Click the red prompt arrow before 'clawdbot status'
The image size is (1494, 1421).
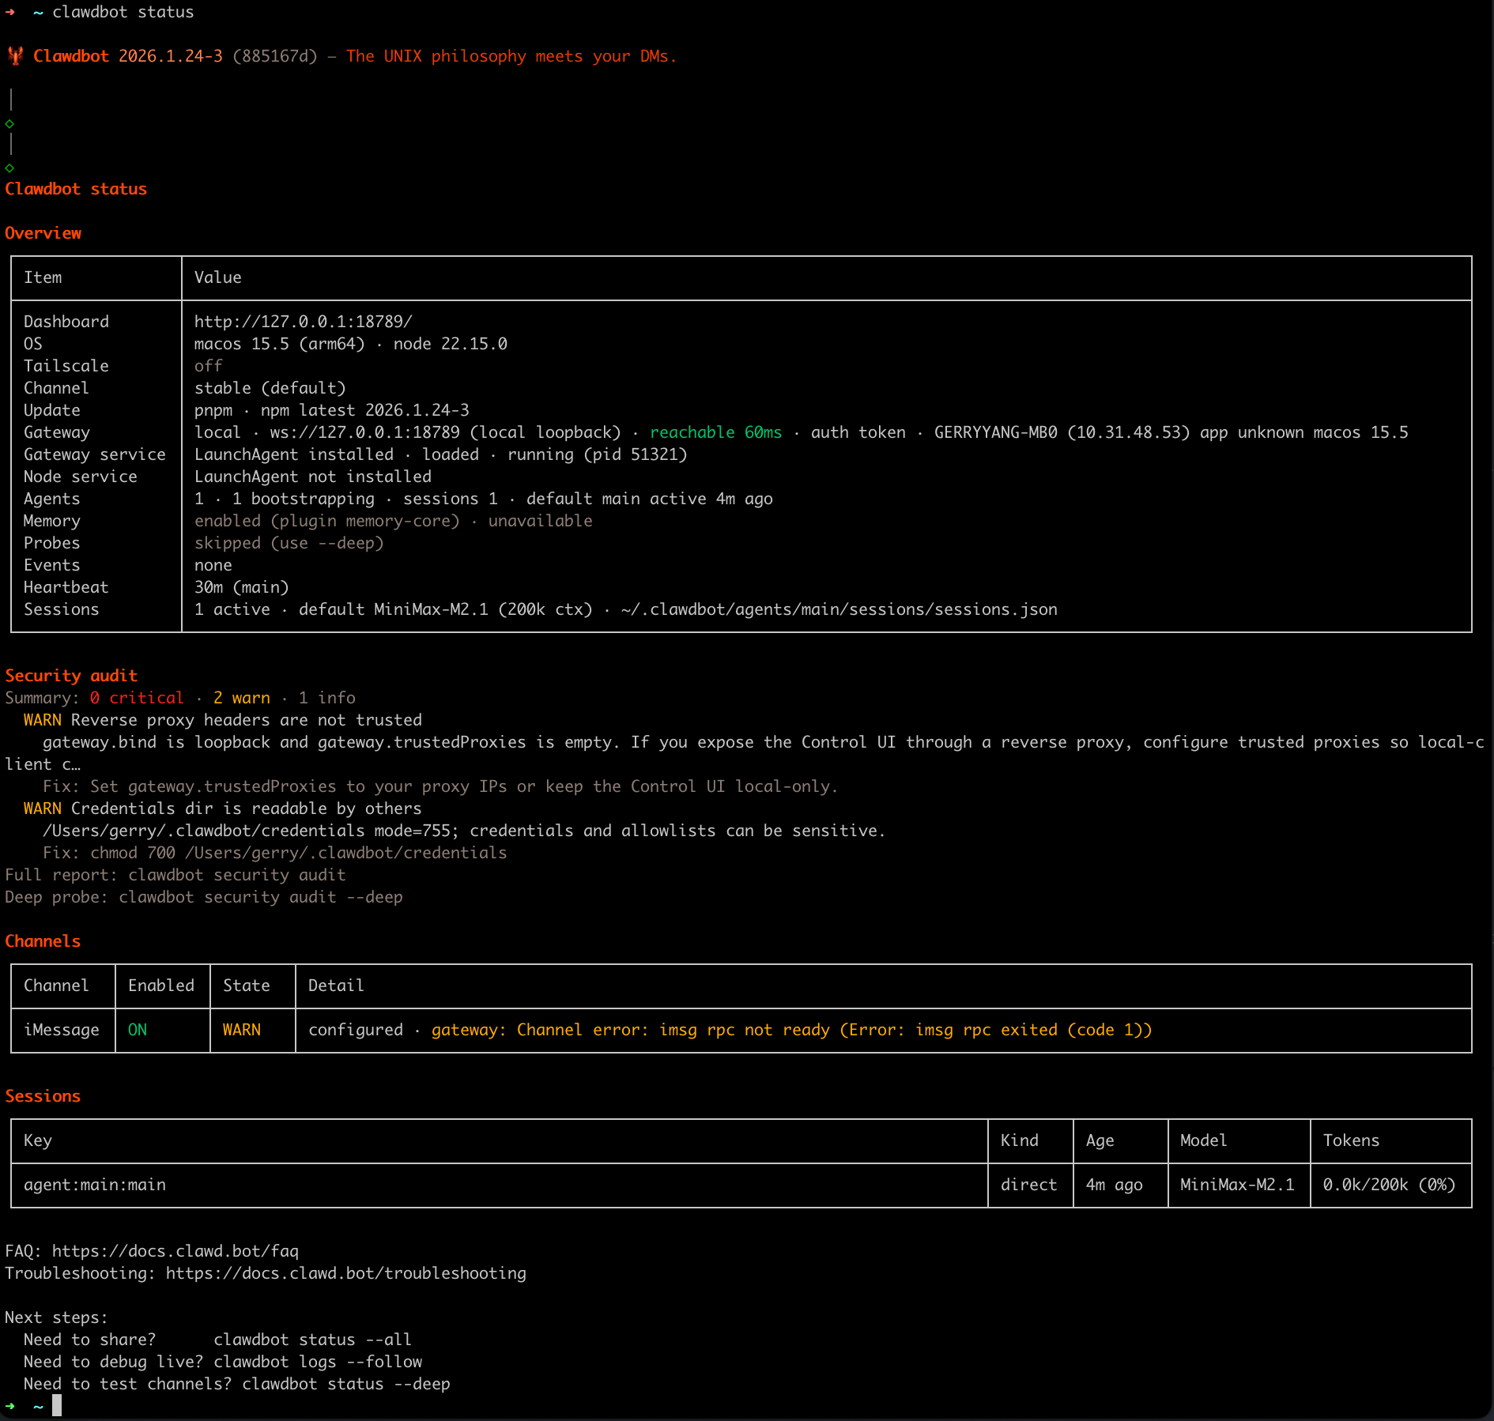pos(10,12)
